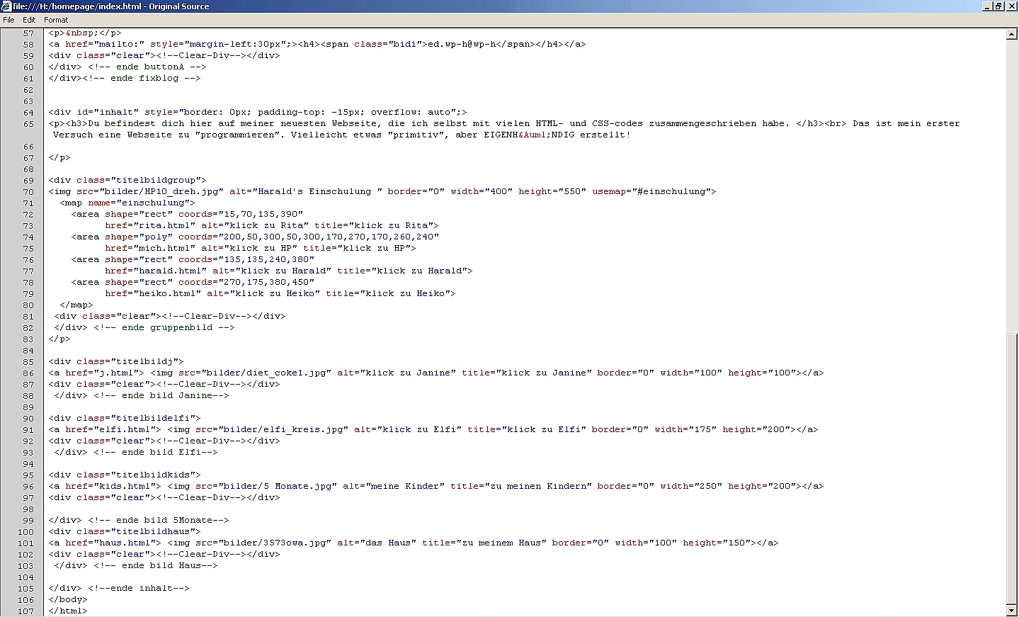
Task: Open the Format menu
Action: (x=56, y=20)
